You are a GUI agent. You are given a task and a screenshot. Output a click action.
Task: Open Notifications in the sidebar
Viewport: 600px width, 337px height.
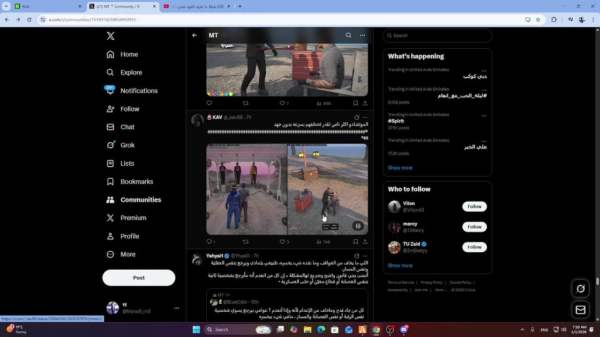[132, 91]
